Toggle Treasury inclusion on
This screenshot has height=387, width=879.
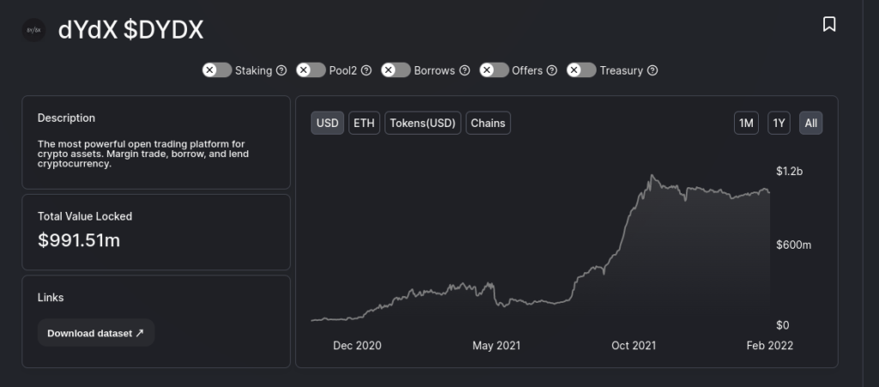pyautogui.click(x=581, y=70)
